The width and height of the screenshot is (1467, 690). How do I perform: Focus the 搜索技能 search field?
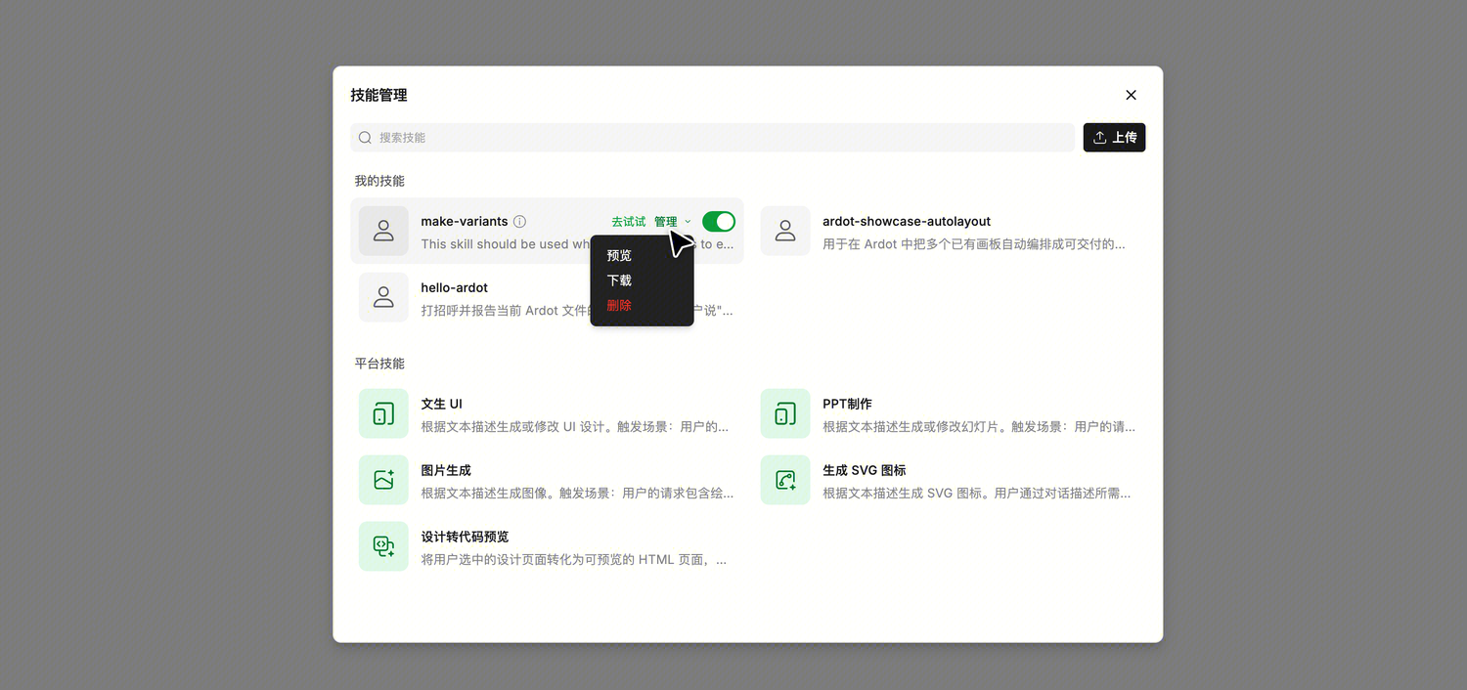point(712,138)
